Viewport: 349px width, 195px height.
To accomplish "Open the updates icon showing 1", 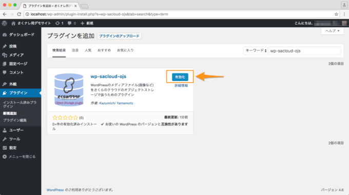I will tap(60, 23).
